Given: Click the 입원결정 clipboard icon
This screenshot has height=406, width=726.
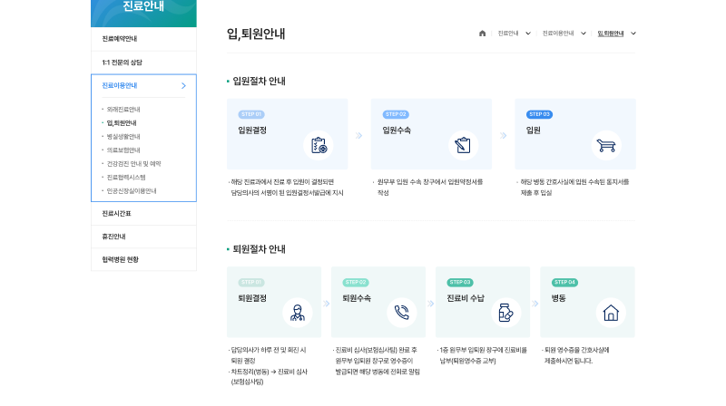Looking at the screenshot, I should tap(319, 146).
